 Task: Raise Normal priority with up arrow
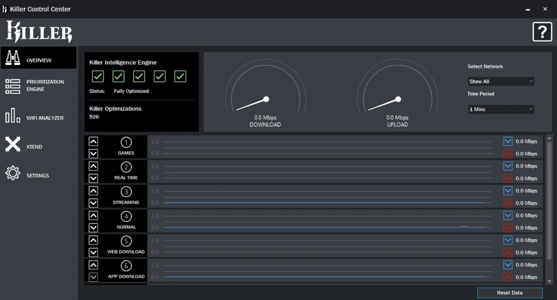93,215
